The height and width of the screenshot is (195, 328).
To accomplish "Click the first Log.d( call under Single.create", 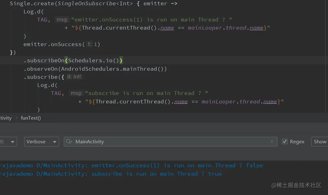I will click(x=33, y=12).
